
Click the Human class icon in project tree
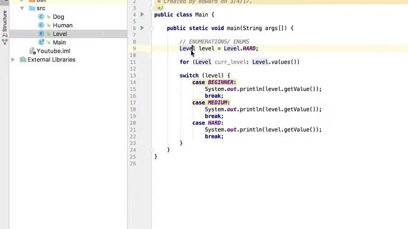tap(41, 25)
